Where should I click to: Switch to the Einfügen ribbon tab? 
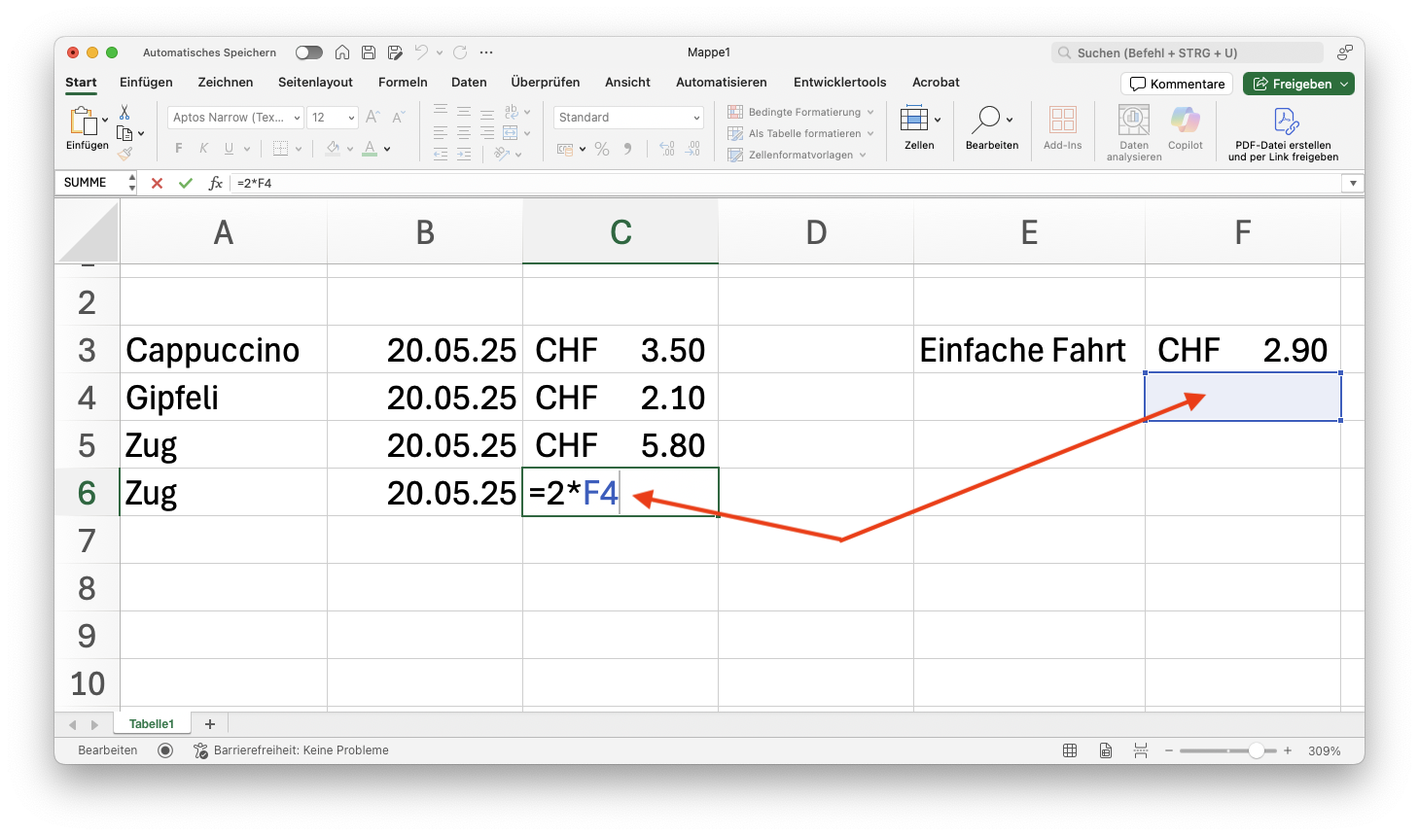click(x=146, y=83)
